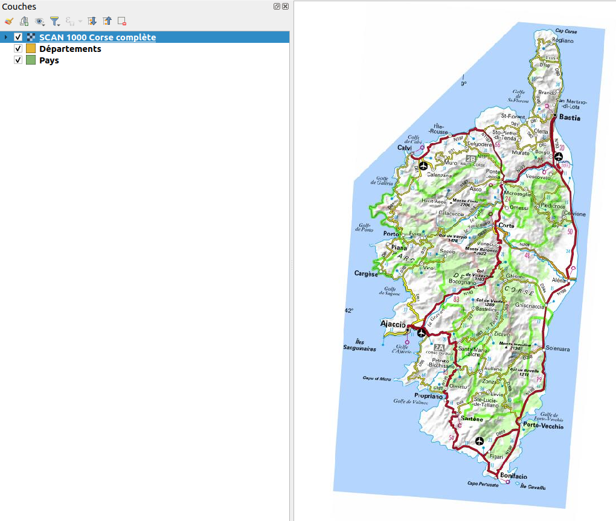Float the Couches panel
616x521 pixels.
277,7
